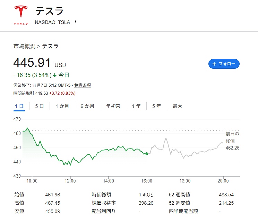
Task: Click the 445.91 current price value
Action: point(32,63)
